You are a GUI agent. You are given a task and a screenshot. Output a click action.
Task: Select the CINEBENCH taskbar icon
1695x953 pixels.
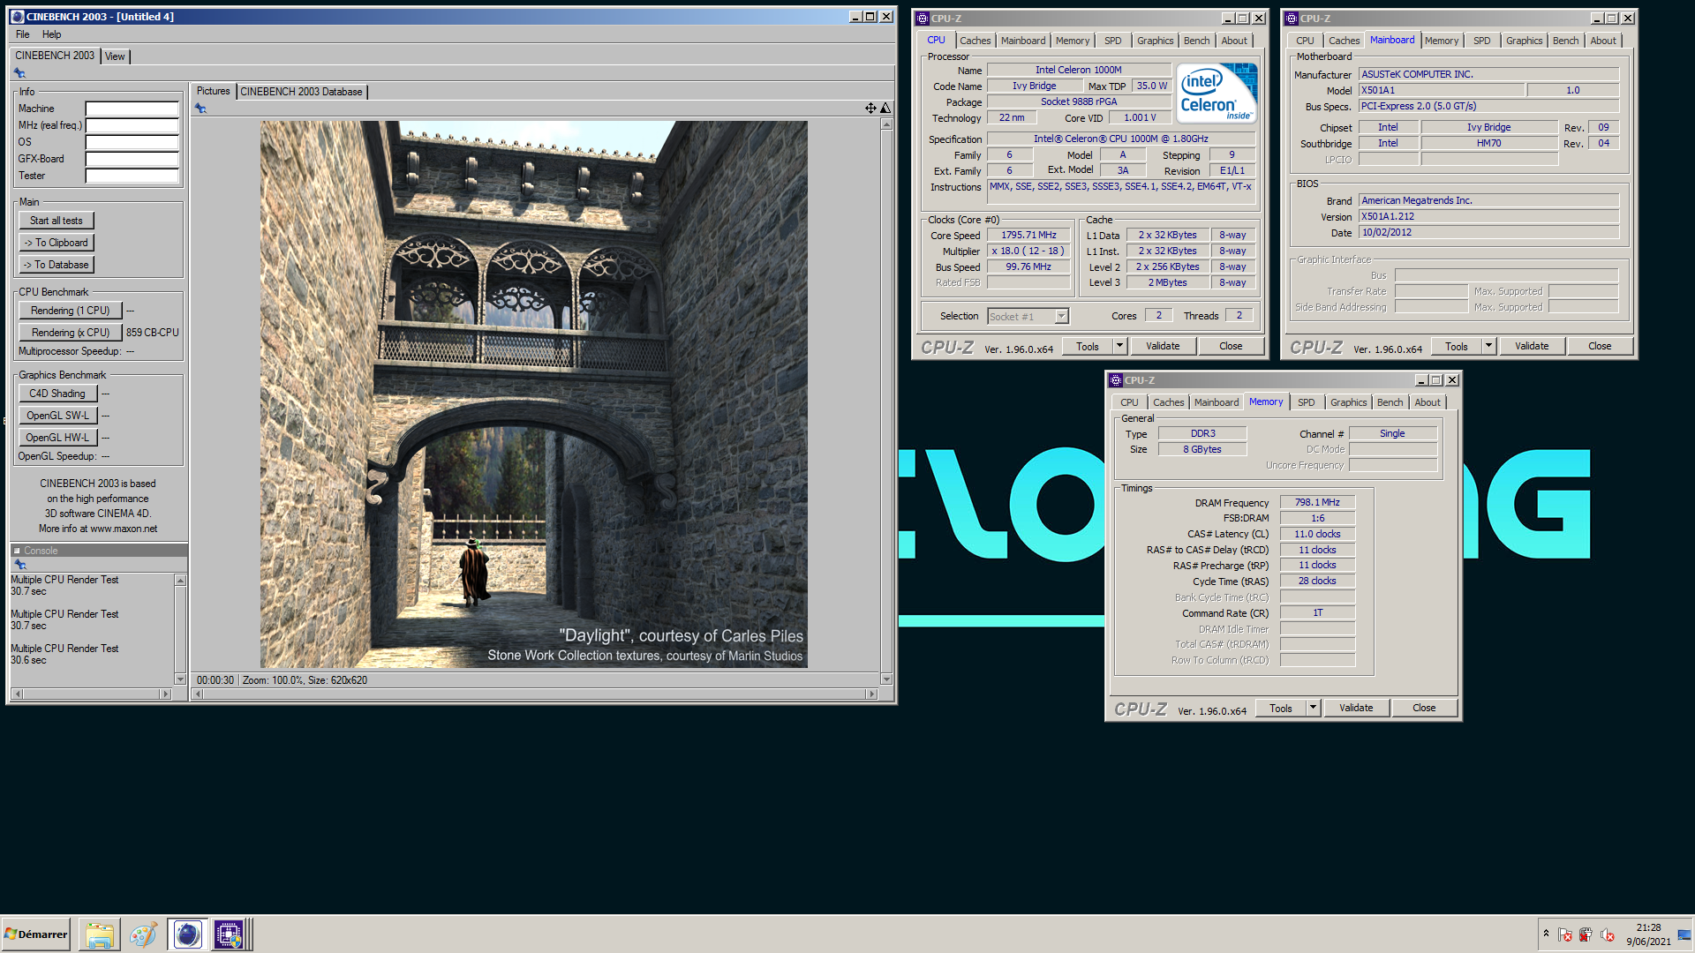(187, 934)
